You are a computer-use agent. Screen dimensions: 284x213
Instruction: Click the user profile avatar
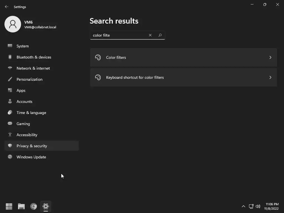pyautogui.click(x=13, y=24)
